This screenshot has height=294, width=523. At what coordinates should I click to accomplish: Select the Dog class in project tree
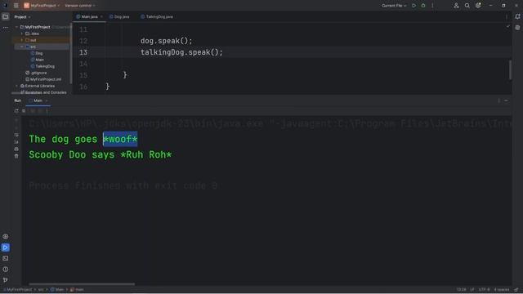37,53
